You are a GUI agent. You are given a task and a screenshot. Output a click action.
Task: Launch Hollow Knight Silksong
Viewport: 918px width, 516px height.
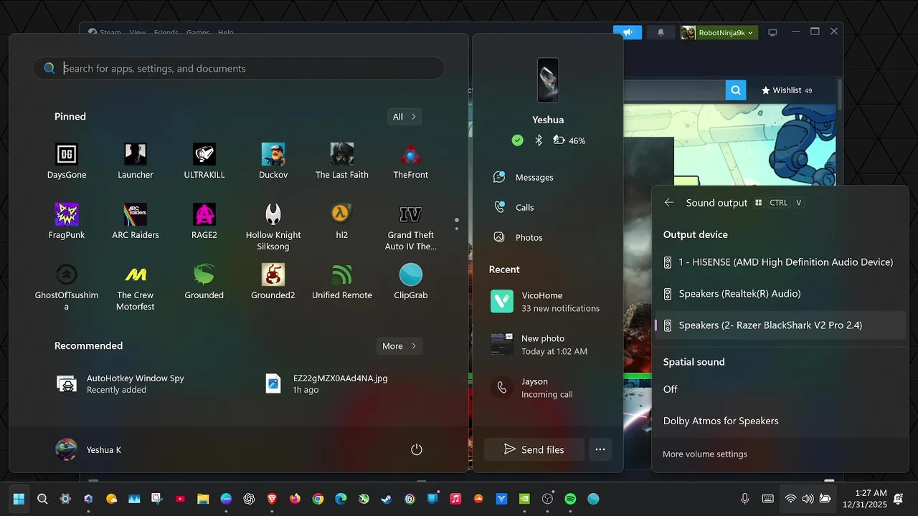pos(273,226)
